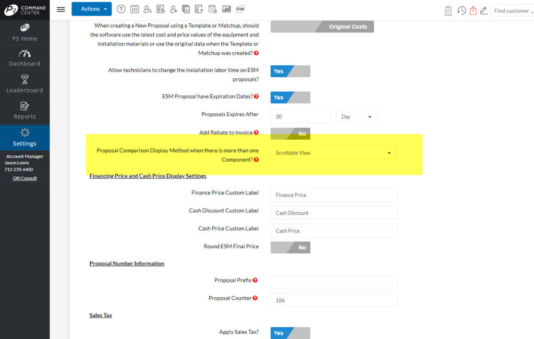Click the Proposal Counter input field
Screen dimensions: 534x339
334,300
